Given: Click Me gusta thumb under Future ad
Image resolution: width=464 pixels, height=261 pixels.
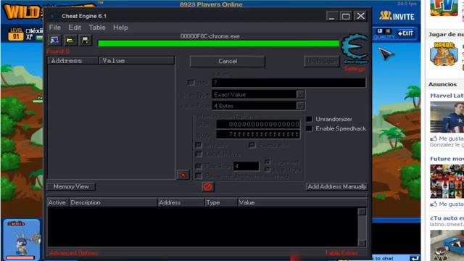Looking at the screenshot, I should click(x=434, y=204).
